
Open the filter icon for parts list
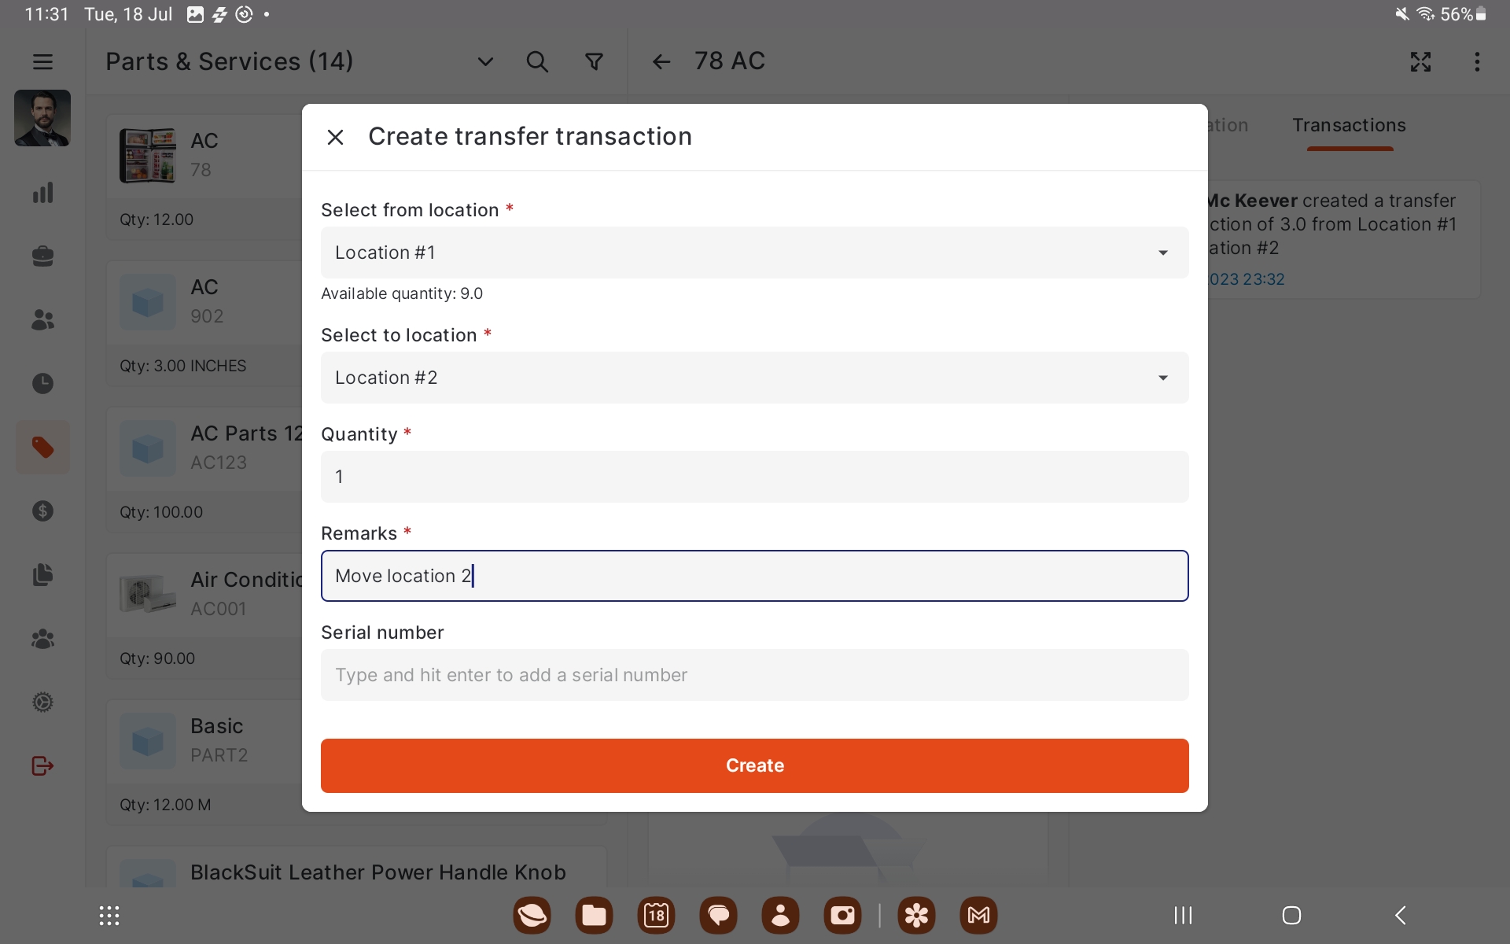point(595,61)
